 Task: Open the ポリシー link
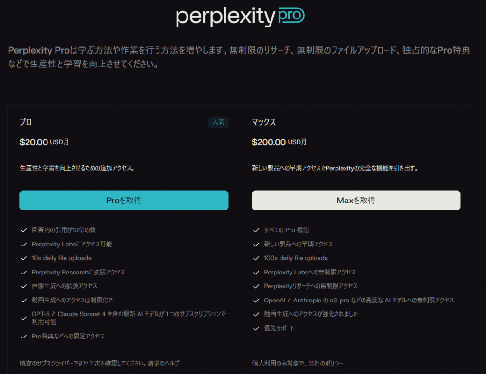point(334,364)
